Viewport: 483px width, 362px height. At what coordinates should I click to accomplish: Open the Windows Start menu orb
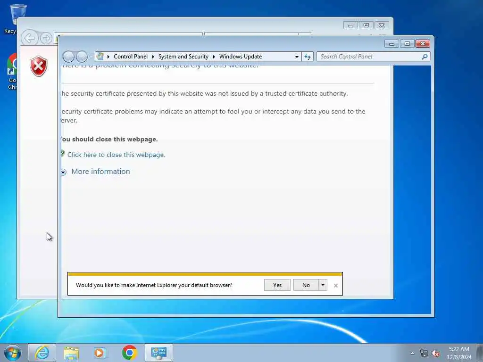pos(13,353)
